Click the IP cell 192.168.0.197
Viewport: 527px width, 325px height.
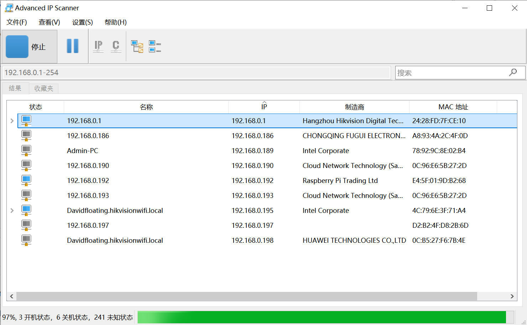252,225
